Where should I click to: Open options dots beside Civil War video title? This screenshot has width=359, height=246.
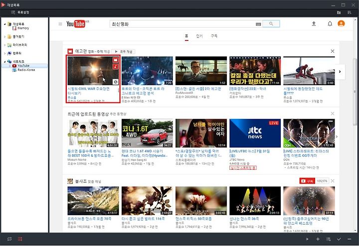[118, 90]
